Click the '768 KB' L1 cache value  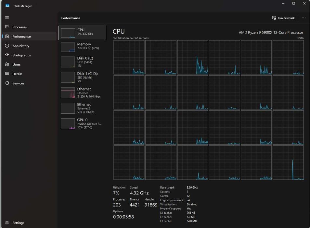click(191, 213)
